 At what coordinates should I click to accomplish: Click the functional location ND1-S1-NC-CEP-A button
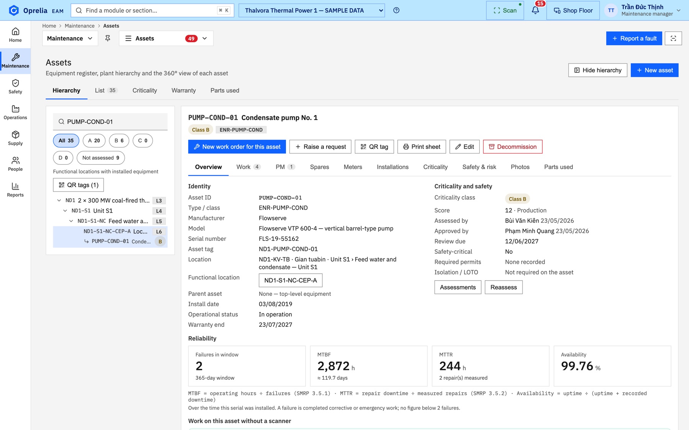[x=291, y=280]
